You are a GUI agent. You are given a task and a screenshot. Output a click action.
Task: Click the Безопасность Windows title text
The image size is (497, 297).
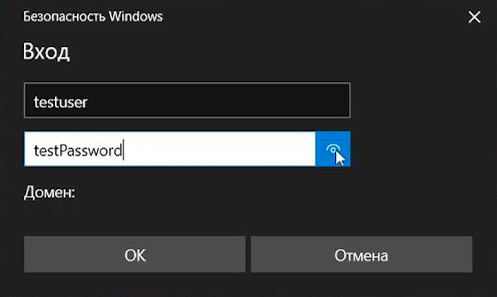(x=93, y=17)
